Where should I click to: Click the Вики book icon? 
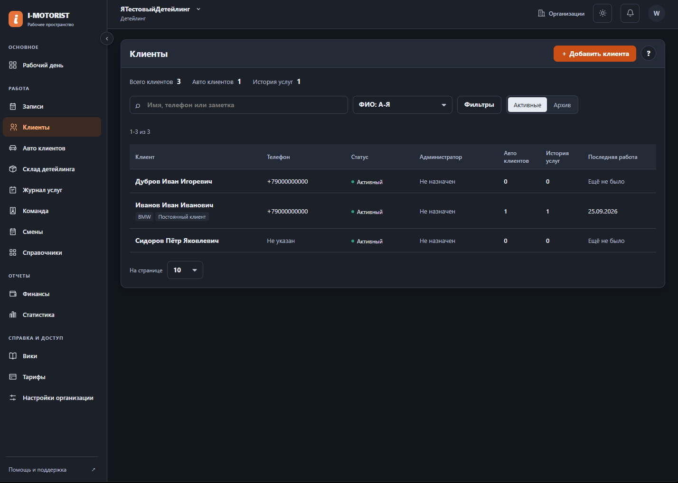click(13, 356)
